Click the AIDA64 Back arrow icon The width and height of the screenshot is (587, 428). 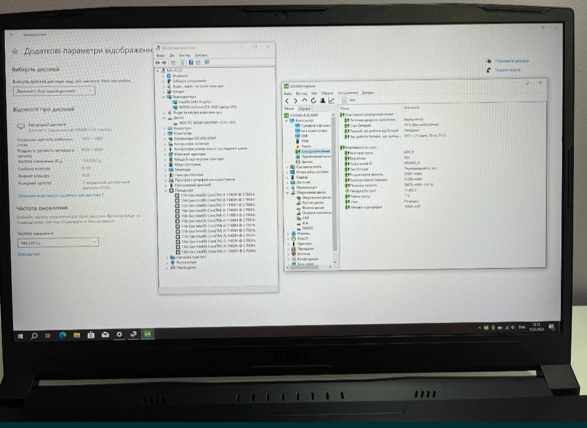(x=288, y=101)
